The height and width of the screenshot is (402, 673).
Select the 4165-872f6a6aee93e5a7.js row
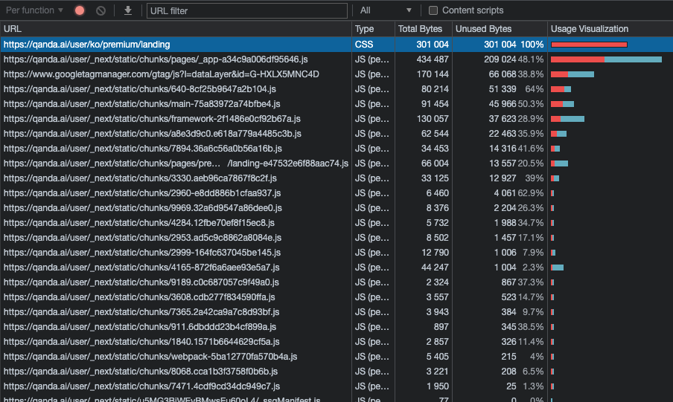(336, 268)
